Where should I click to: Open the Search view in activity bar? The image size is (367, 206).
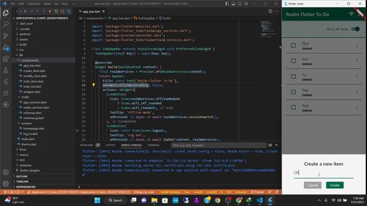[6, 24]
